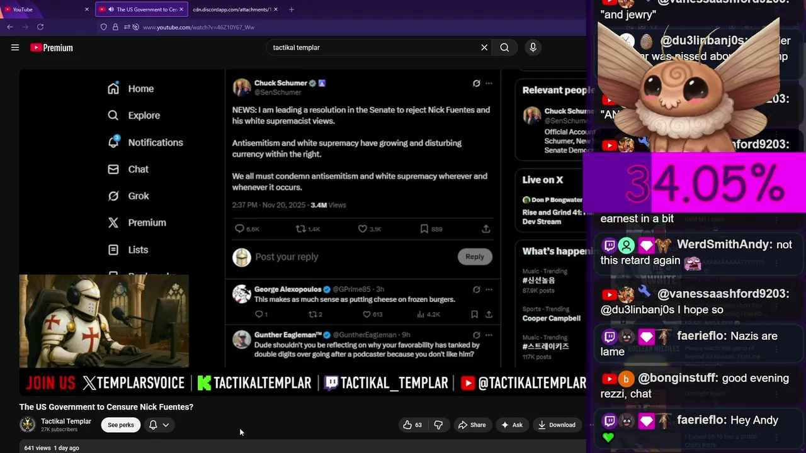This screenshot has height=453, width=806.
Task: Open Lists in X sidebar
Action: [128, 250]
